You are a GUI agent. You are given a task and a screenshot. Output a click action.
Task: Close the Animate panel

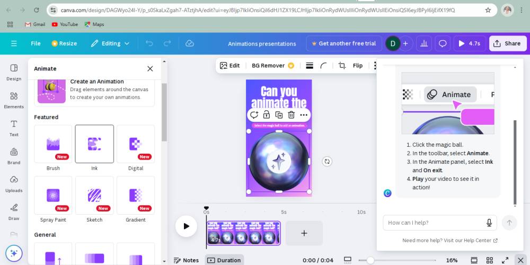click(150, 68)
